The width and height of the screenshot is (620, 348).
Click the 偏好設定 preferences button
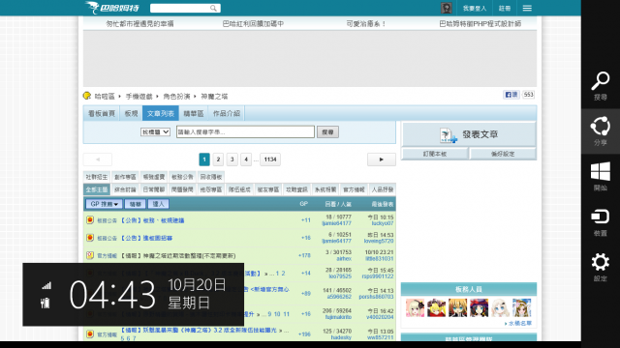pos(503,154)
